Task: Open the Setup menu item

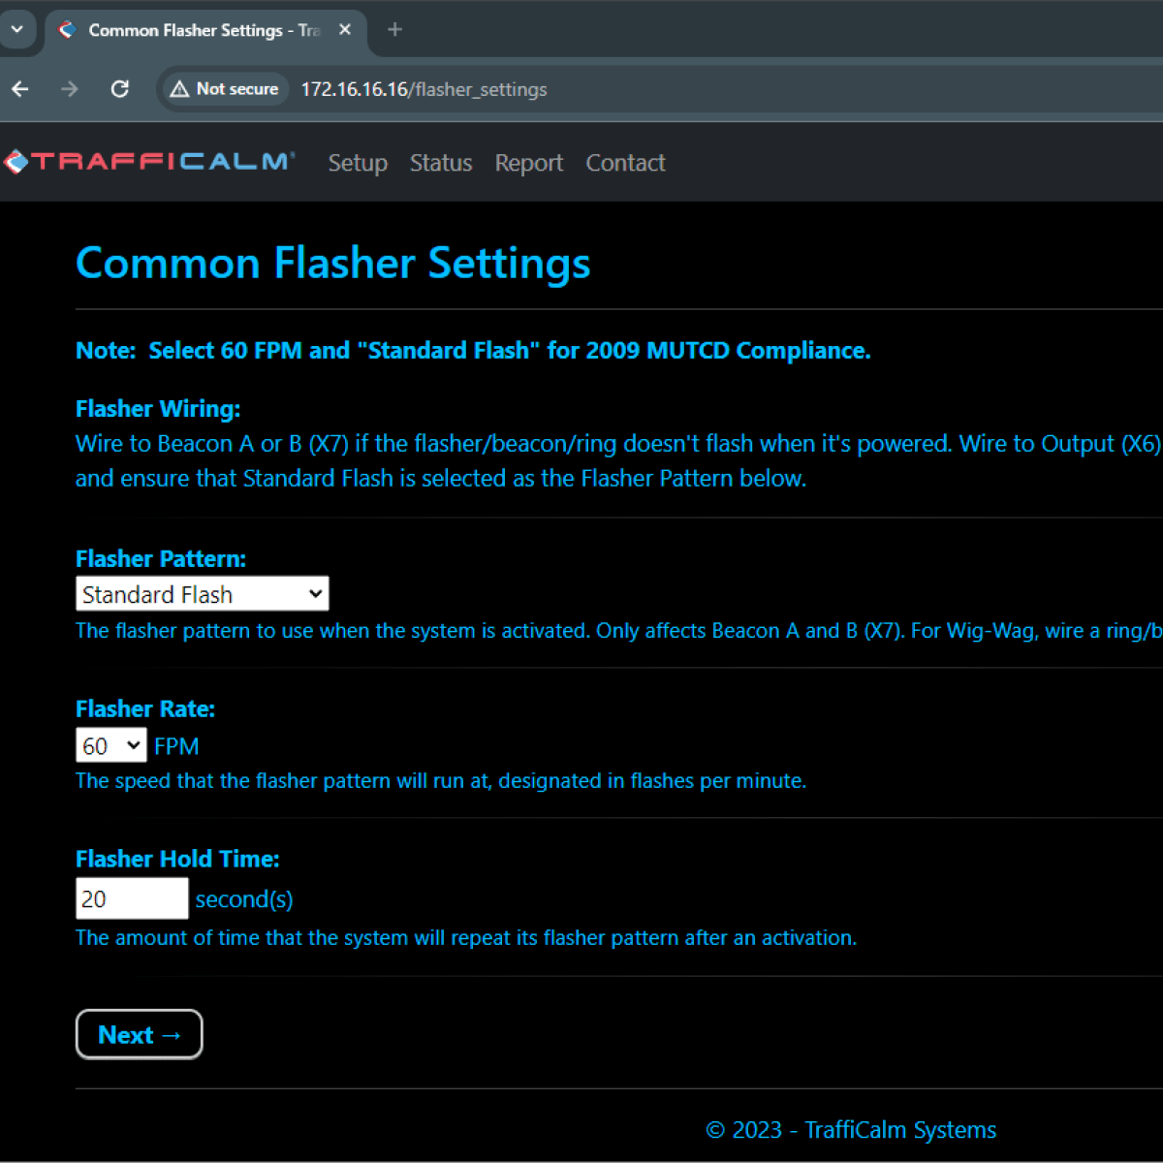Action: click(358, 163)
